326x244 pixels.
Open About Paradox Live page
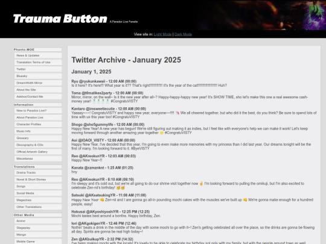[38, 117]
